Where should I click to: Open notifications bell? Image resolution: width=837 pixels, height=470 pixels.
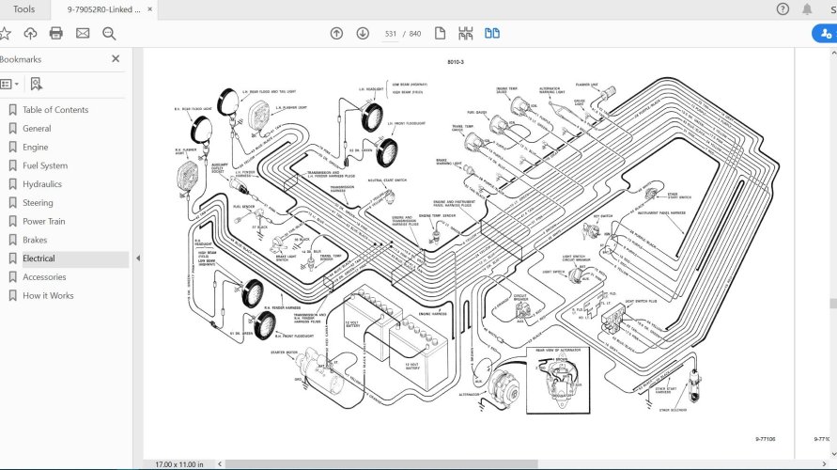click(x=807, y=9)
